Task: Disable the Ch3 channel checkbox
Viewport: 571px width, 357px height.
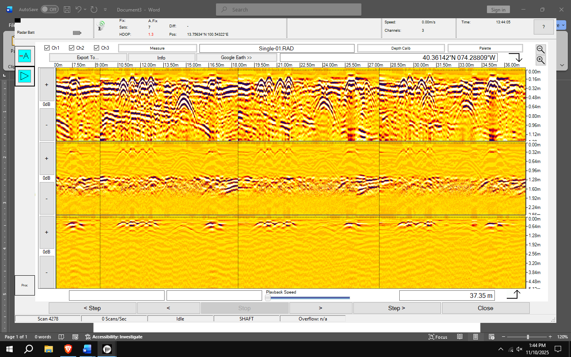Action: [x=96, y=48]
